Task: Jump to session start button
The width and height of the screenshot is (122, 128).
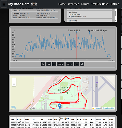Action: (43, 64)
